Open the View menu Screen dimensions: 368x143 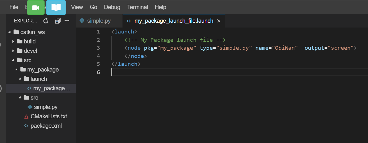click(77, 7)
